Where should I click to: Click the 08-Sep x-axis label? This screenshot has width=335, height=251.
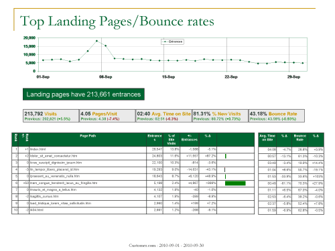click(106, 77)
